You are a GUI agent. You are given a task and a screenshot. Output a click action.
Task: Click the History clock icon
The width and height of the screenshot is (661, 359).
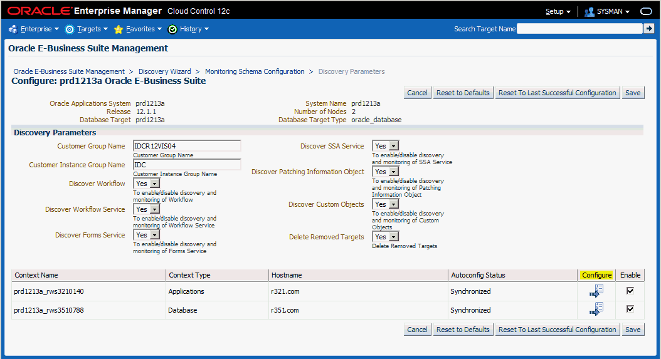172,29
